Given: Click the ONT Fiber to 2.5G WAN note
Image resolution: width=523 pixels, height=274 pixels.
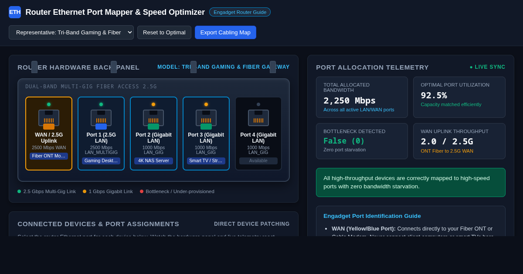Looking at the screenshot, I should [x=447, y=151].
